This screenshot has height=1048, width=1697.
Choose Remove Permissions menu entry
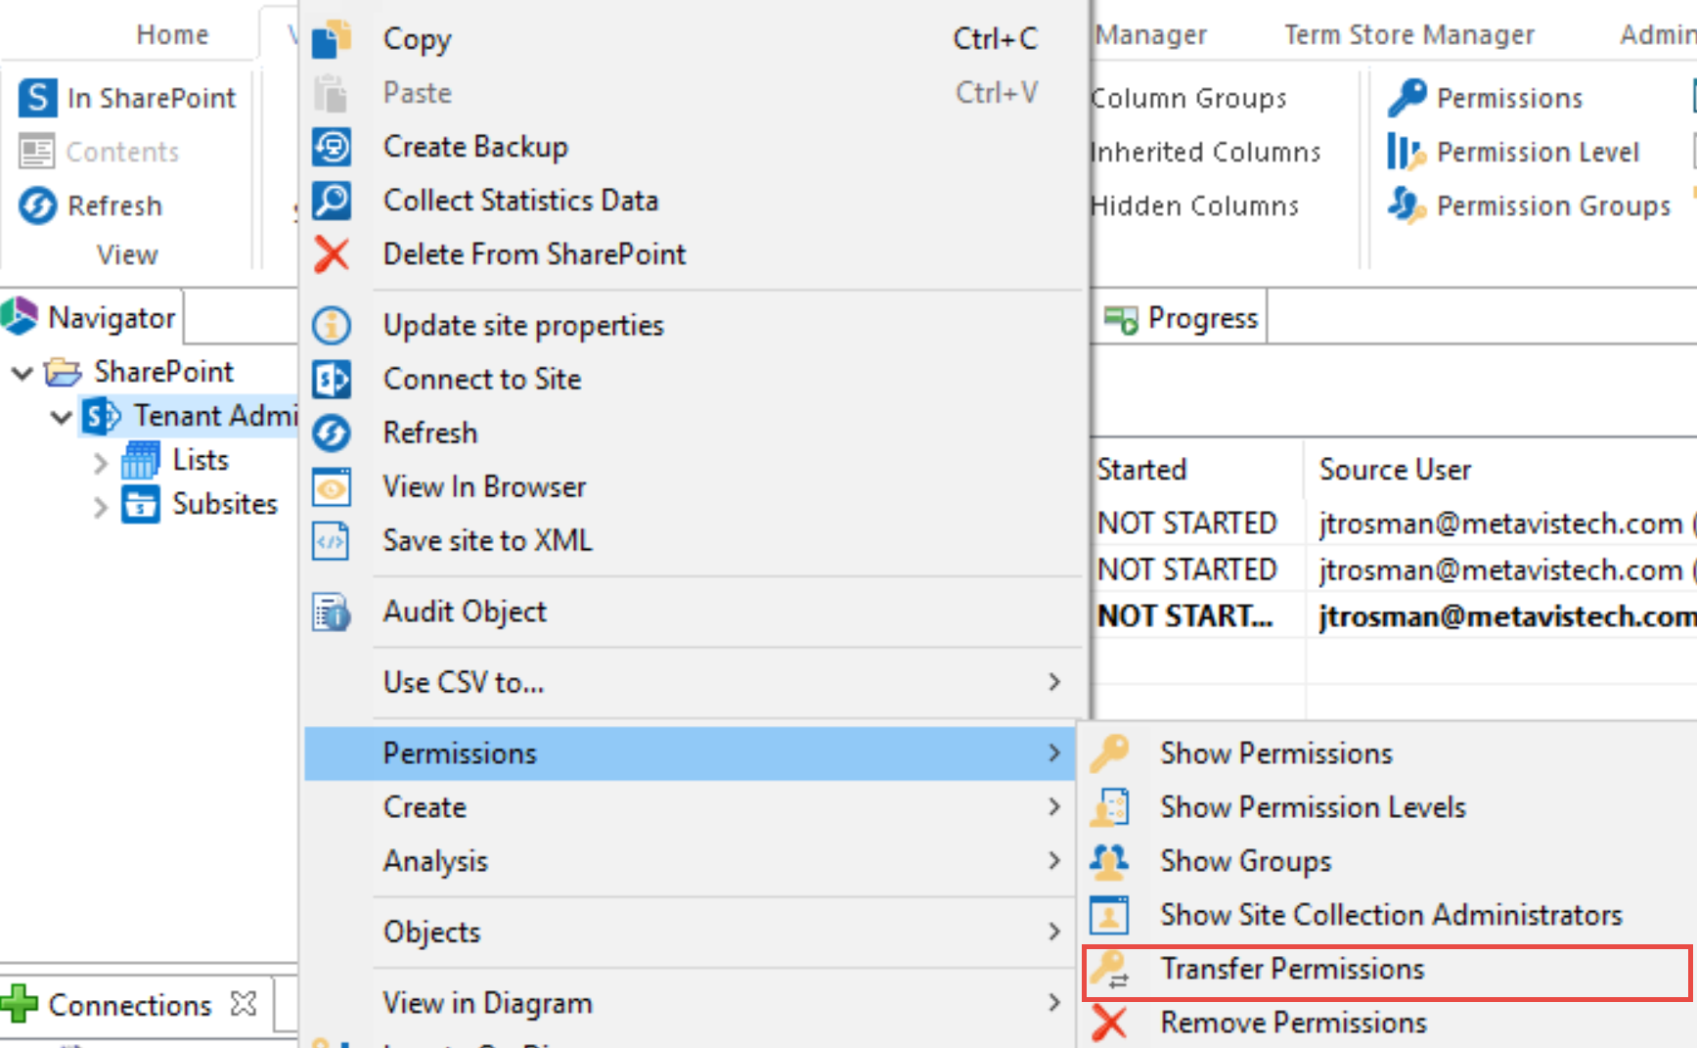[1292, 1022]
